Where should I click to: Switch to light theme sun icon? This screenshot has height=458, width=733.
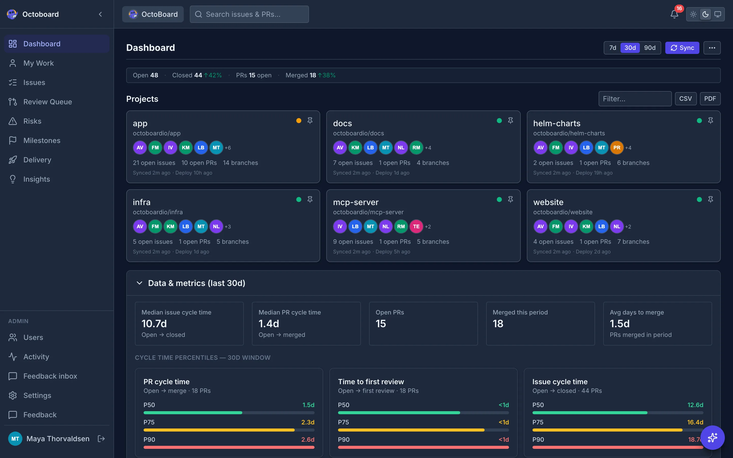tap(693, 14)
